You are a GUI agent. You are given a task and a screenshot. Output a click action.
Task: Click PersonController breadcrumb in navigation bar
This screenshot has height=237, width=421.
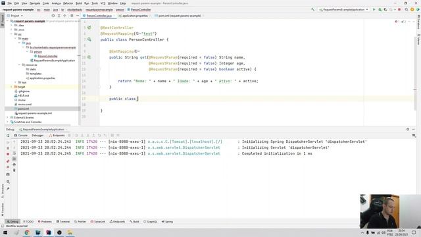pos(141,9)
